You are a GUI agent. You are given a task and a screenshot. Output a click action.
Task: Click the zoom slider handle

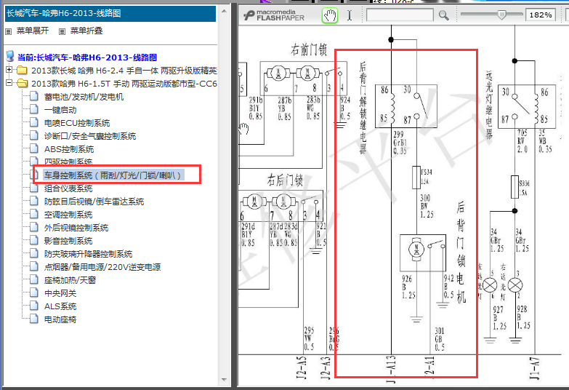501,15
